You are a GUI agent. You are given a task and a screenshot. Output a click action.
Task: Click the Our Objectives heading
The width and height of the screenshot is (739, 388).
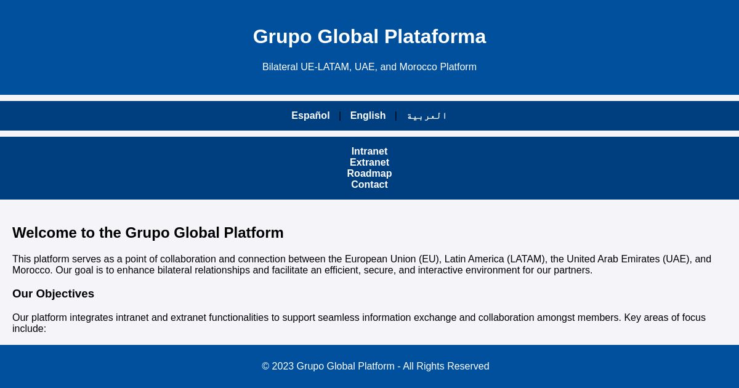pos(53,294)
